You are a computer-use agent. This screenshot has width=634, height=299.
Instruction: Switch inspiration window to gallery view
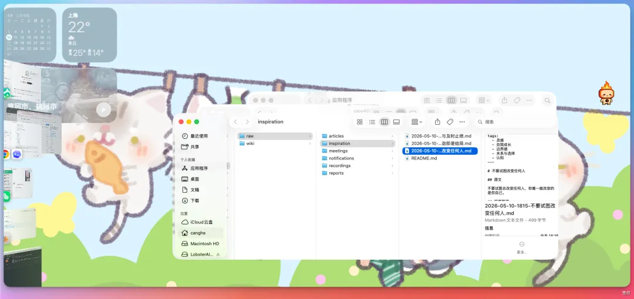tap(397, 121)
